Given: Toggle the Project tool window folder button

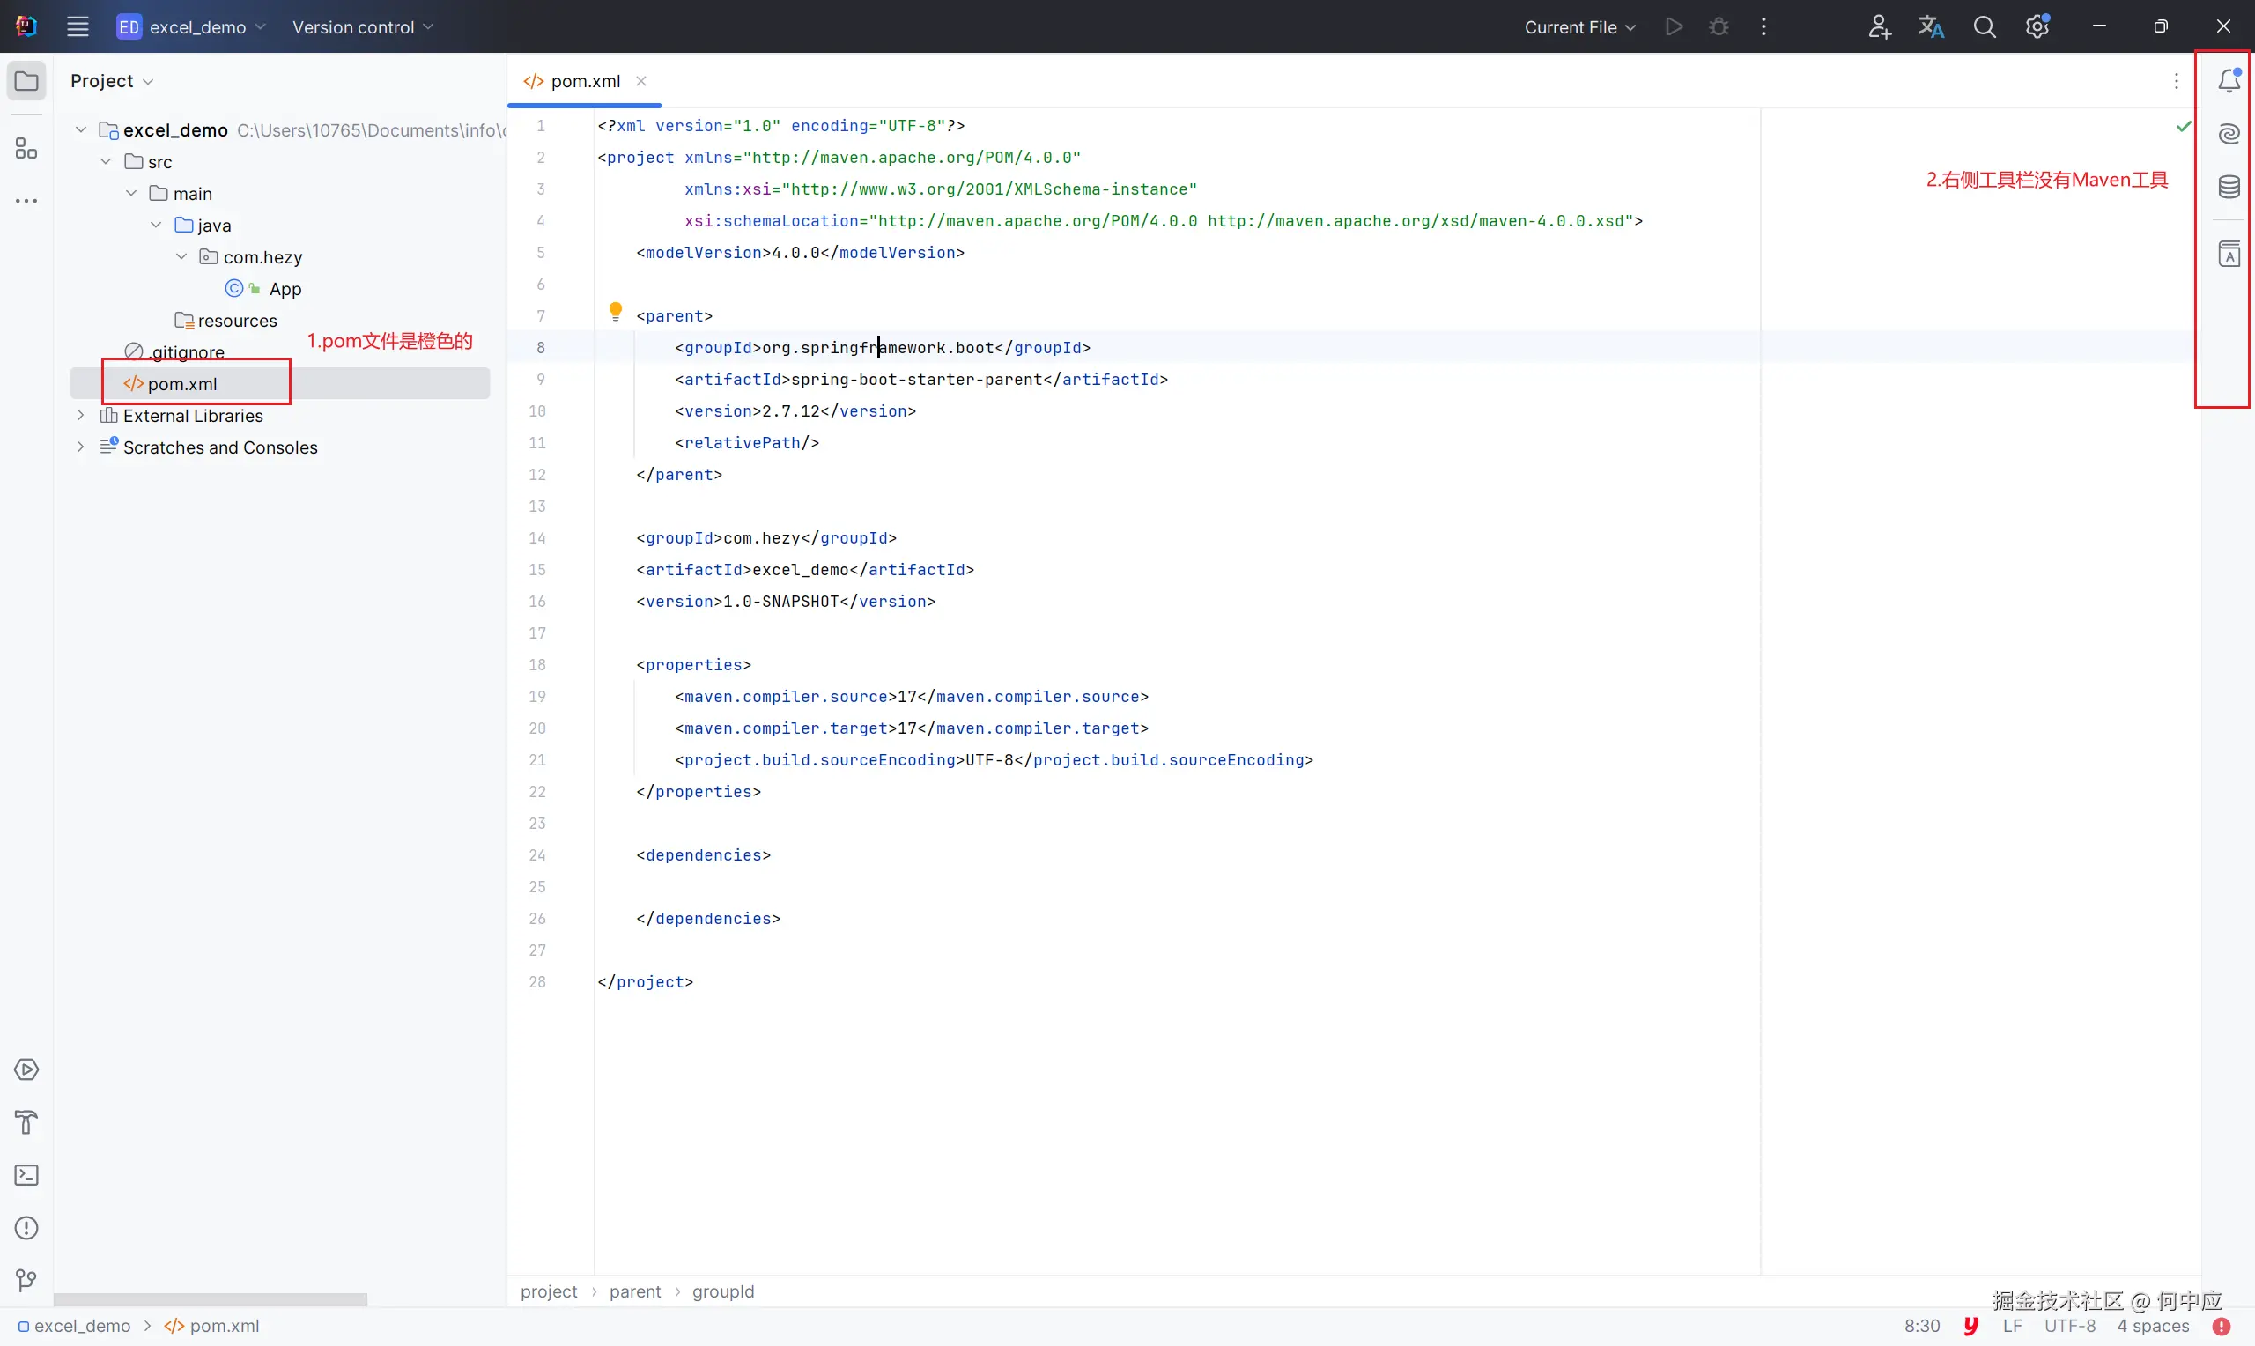Looking at the screenshot, I should click(26, 81).
